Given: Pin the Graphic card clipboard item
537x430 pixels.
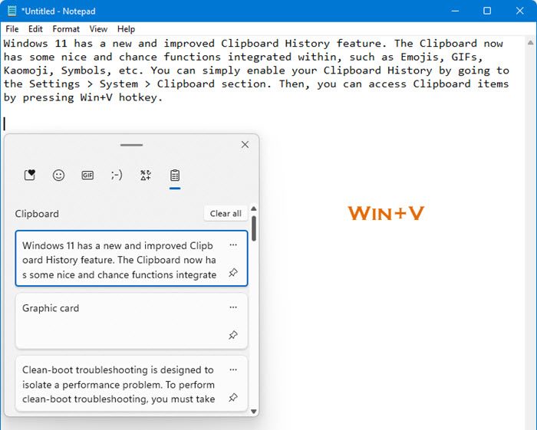Looking at the screenshot, I should 233,335.
